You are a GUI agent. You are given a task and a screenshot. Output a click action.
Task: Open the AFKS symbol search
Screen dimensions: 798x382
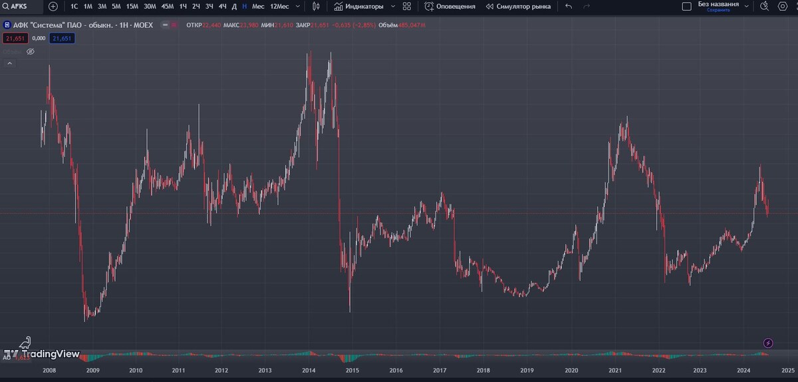pyautogui.click(x=20, y=6)
